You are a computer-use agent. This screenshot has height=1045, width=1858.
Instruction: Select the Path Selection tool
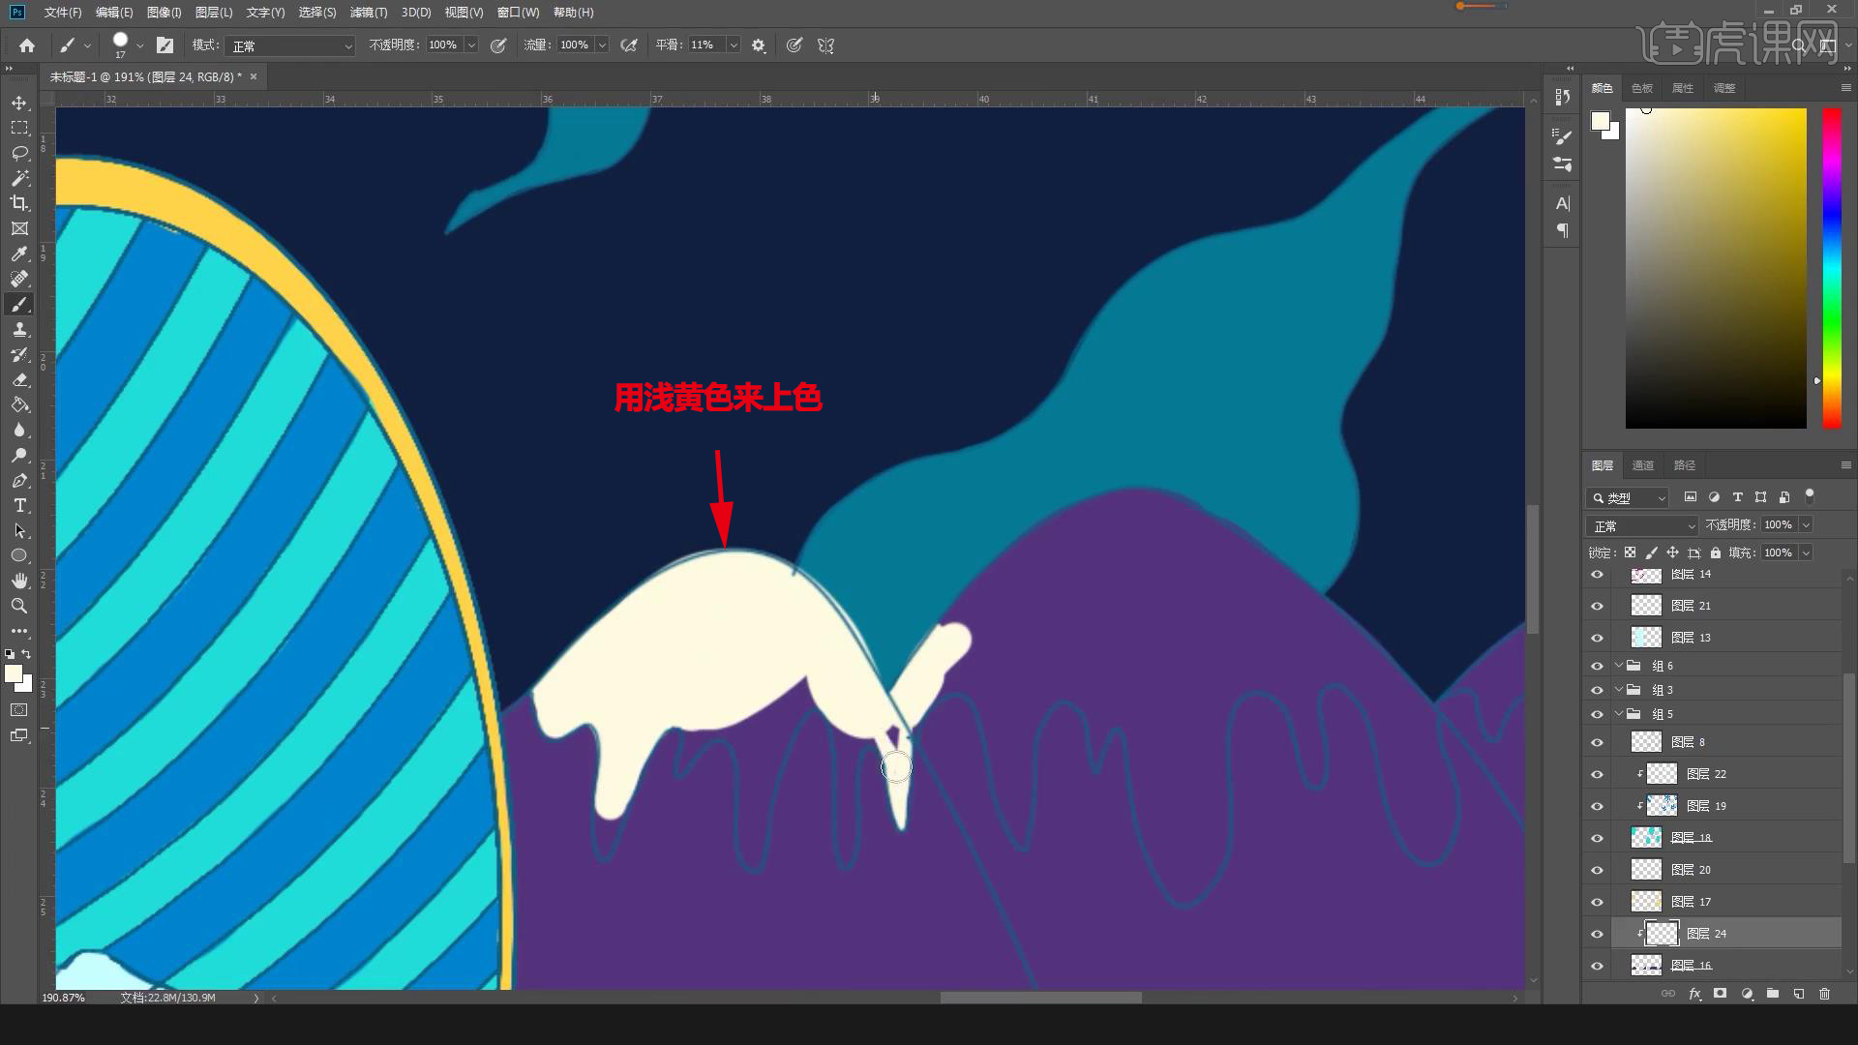point(19,531)
